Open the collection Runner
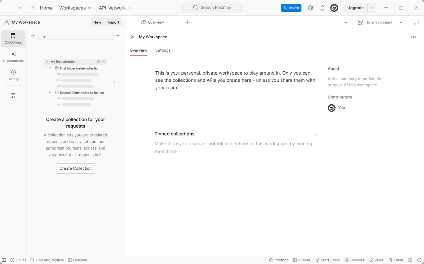The height and width of the screenshot is (264, 424). [x=302, y=260]
